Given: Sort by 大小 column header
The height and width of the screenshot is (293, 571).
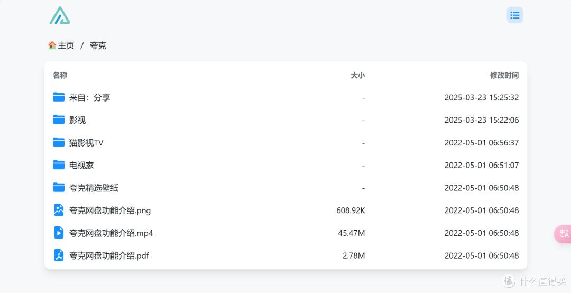Looking at the screenshot, I should click(357, 75).
